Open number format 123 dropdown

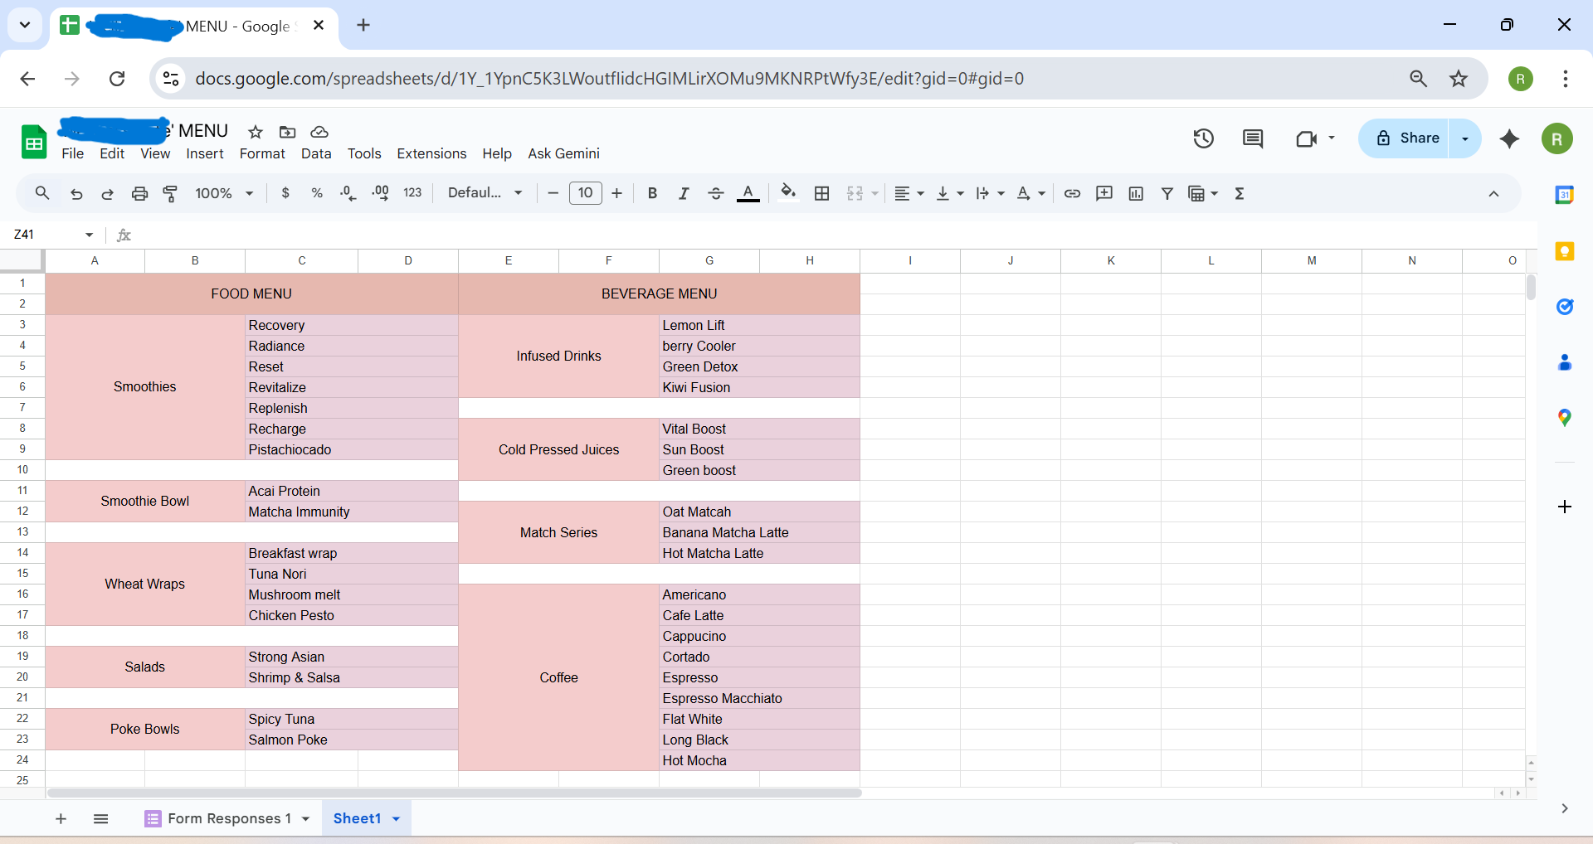pos(412,193)
